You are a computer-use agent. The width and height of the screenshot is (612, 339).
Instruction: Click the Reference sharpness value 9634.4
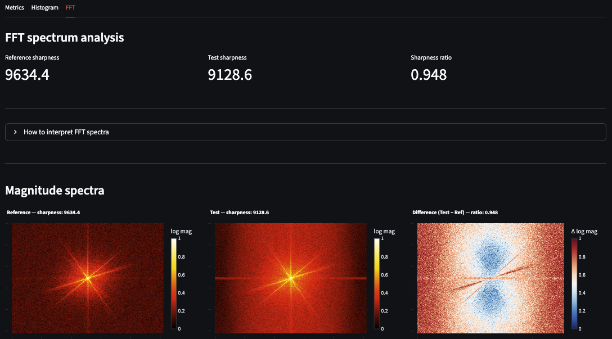click(27, 74)
